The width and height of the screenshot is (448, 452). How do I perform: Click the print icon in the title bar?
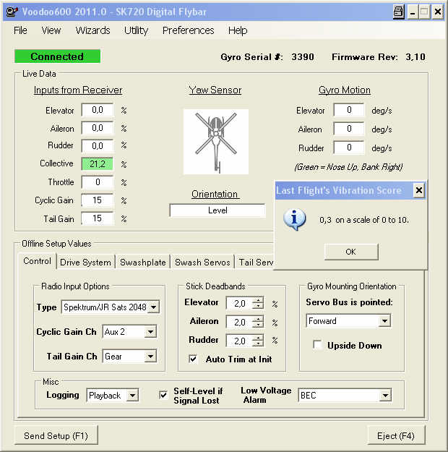399,12
